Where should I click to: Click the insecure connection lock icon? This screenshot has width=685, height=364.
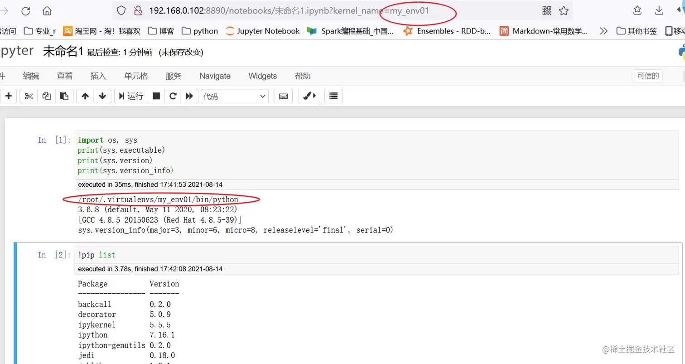tap(138, 10)
